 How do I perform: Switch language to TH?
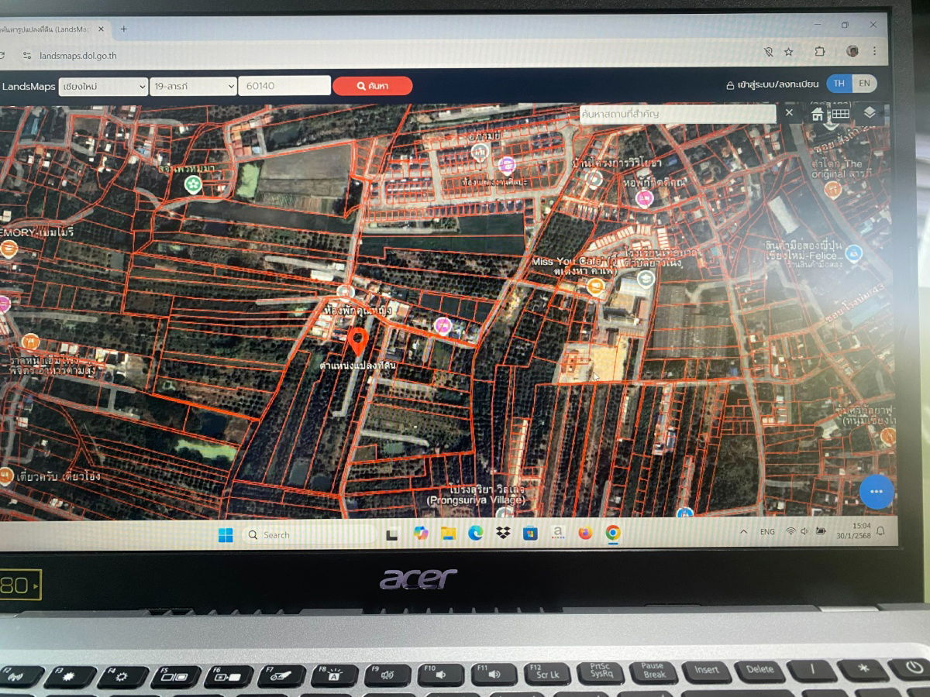pos(839,84)
